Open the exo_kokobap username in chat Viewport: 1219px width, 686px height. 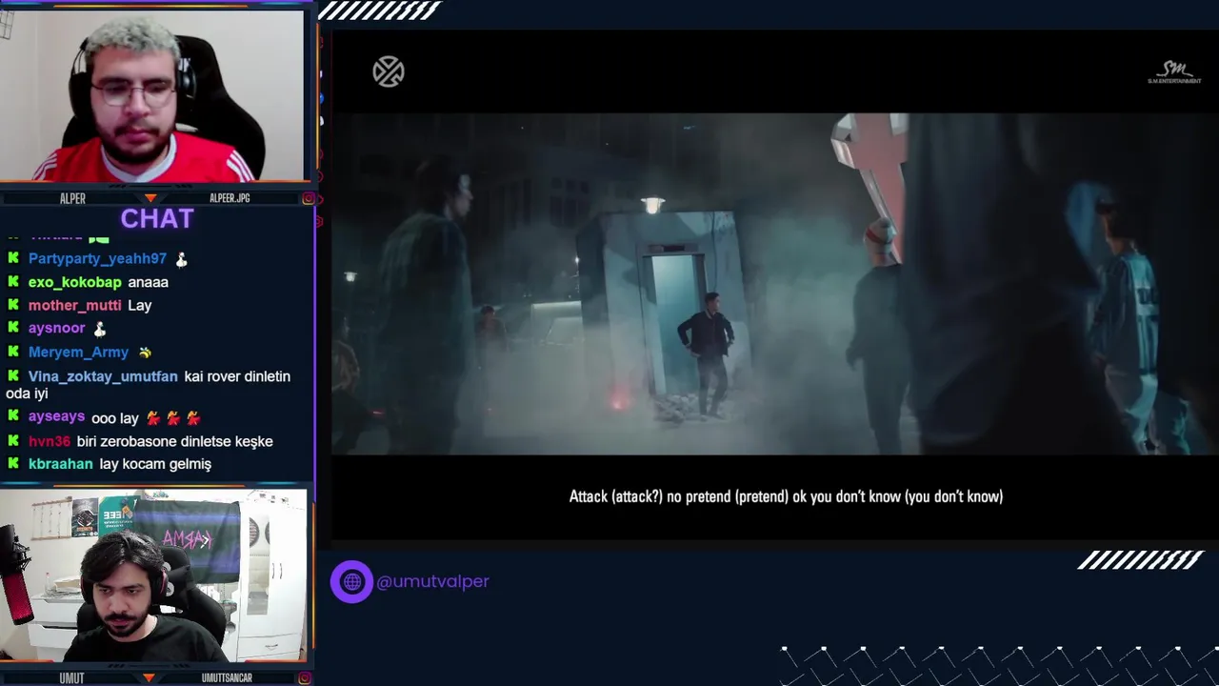point(75,282)
